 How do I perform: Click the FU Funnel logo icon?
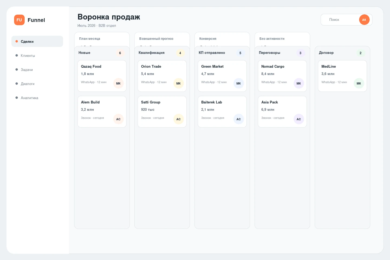[x=19, y=20]
